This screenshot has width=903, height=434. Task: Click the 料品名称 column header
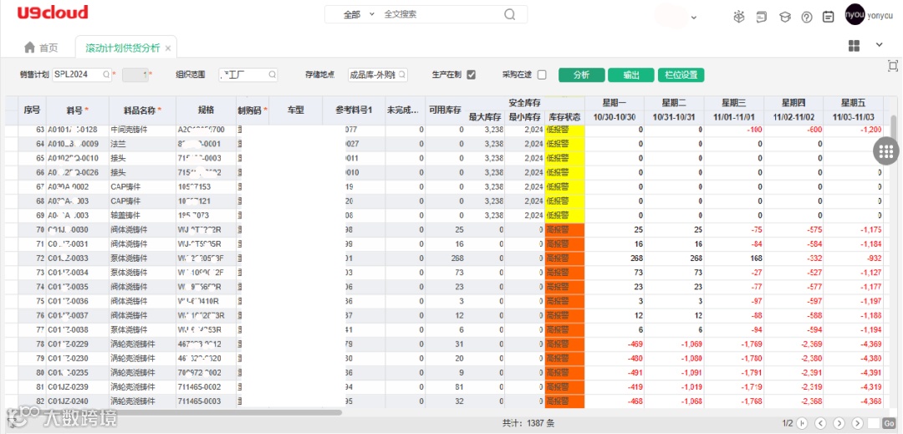coord(142,110)
